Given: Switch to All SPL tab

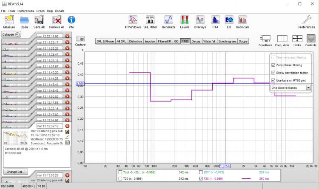Looking at the screenshot, I should tap(121, 41).
